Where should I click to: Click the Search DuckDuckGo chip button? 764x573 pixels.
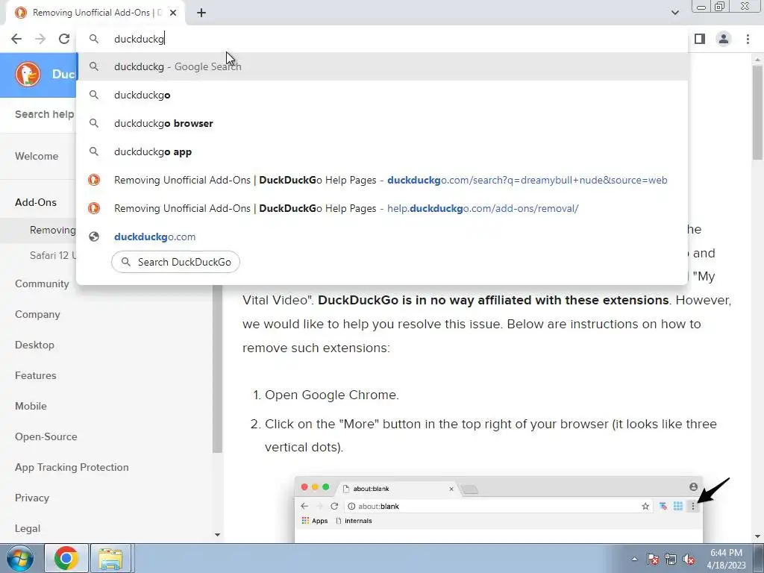pyautogui.click(x=175, y=262)
